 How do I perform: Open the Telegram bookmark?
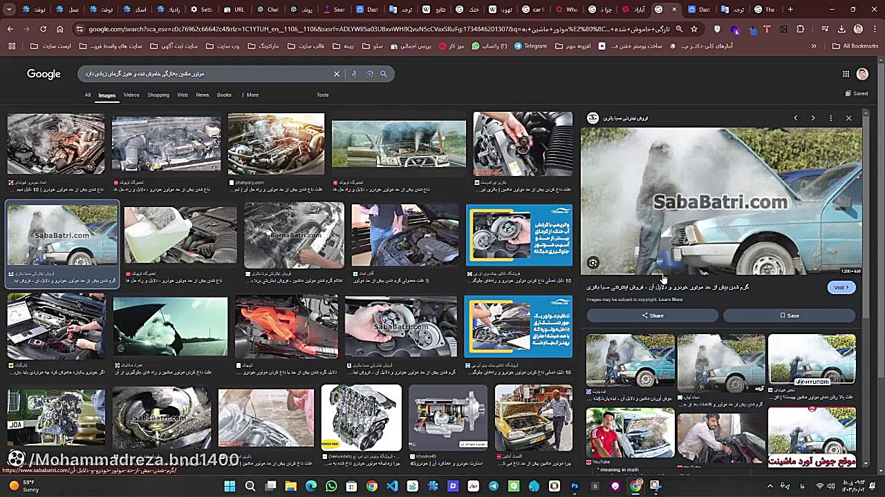point(530,46)
